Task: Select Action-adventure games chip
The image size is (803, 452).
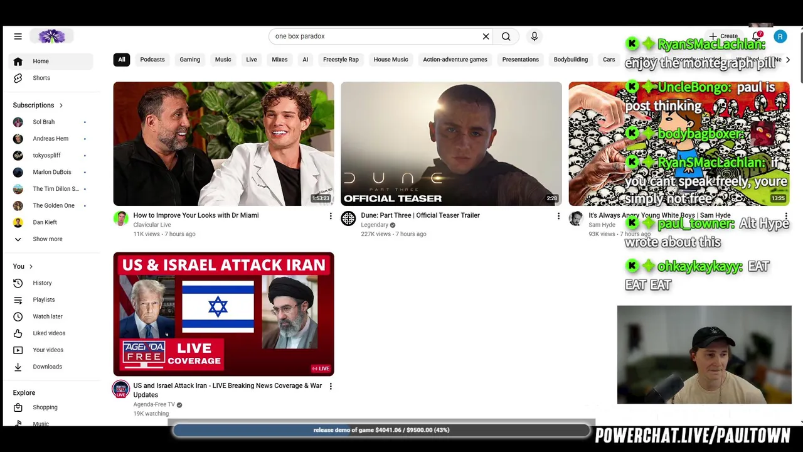Action: coord(455,60)
